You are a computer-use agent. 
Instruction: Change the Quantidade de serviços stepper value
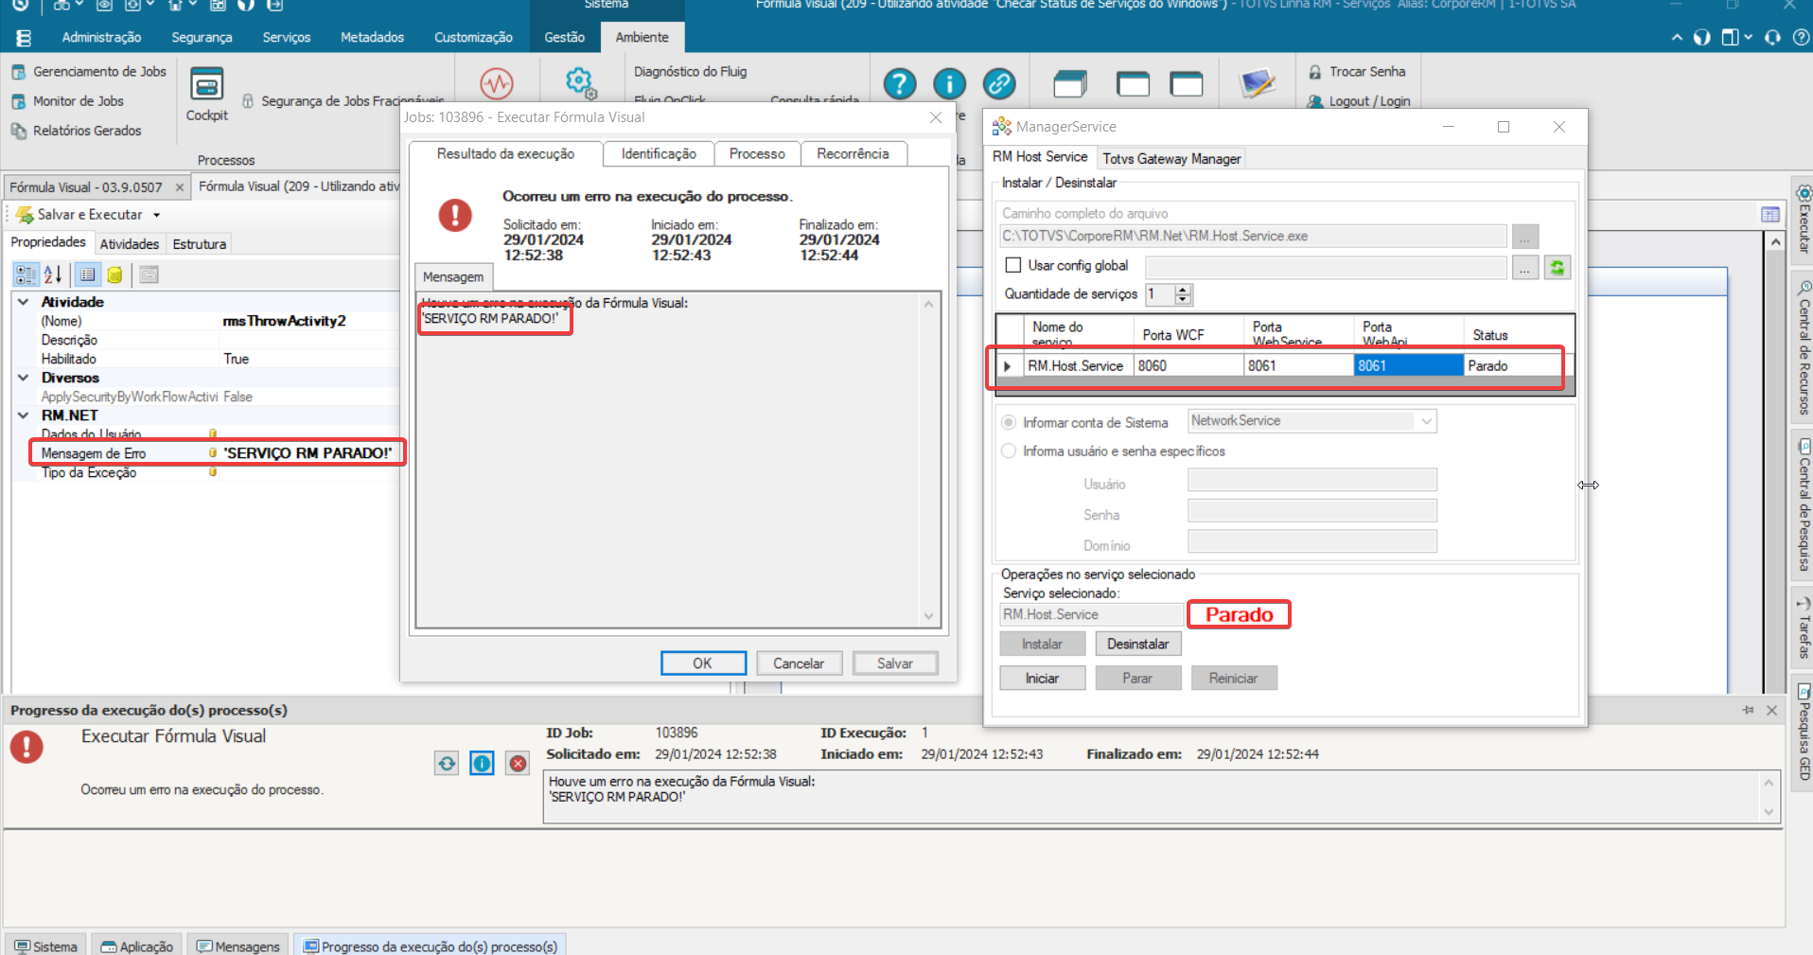point(1183,294)
